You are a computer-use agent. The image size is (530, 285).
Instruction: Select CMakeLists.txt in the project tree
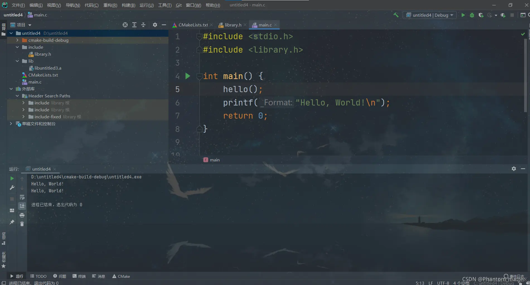pos(43,75)
